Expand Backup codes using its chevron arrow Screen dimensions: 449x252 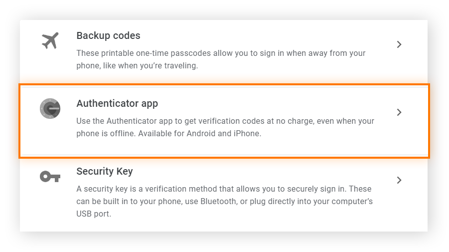point(399,44)
